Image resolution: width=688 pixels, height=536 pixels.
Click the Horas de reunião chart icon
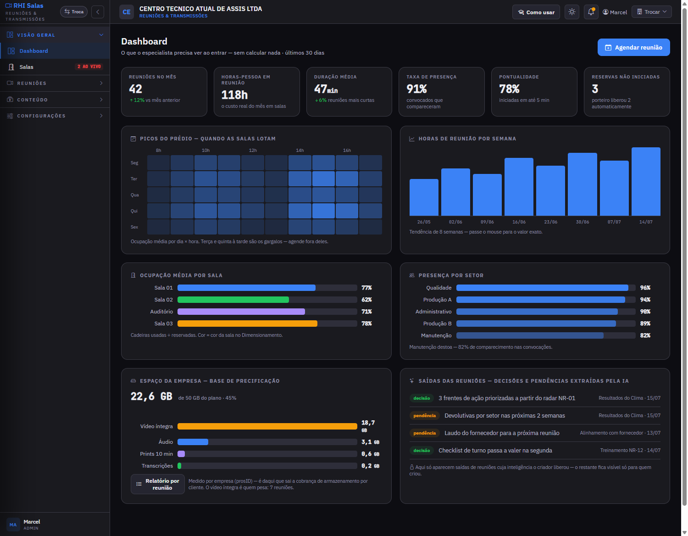(x=412, y=139)
